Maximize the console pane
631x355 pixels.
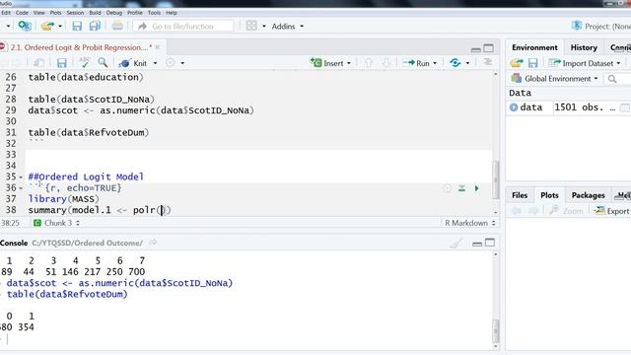coord(490,243)
